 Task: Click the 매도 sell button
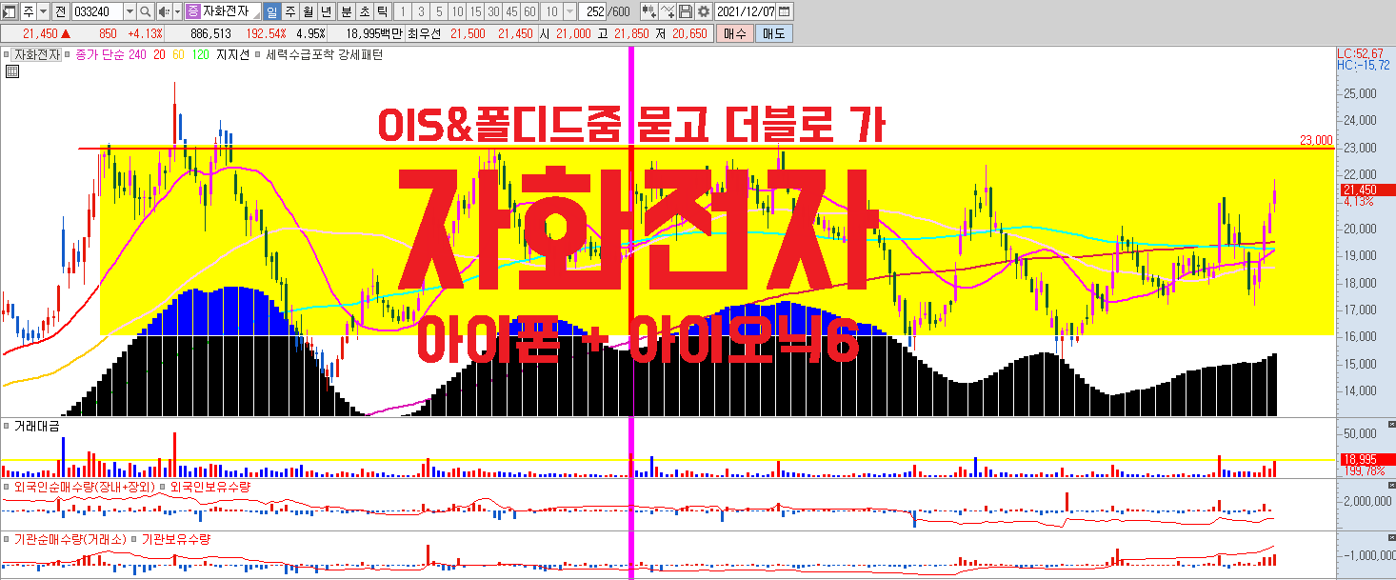[x=773, y=32]
